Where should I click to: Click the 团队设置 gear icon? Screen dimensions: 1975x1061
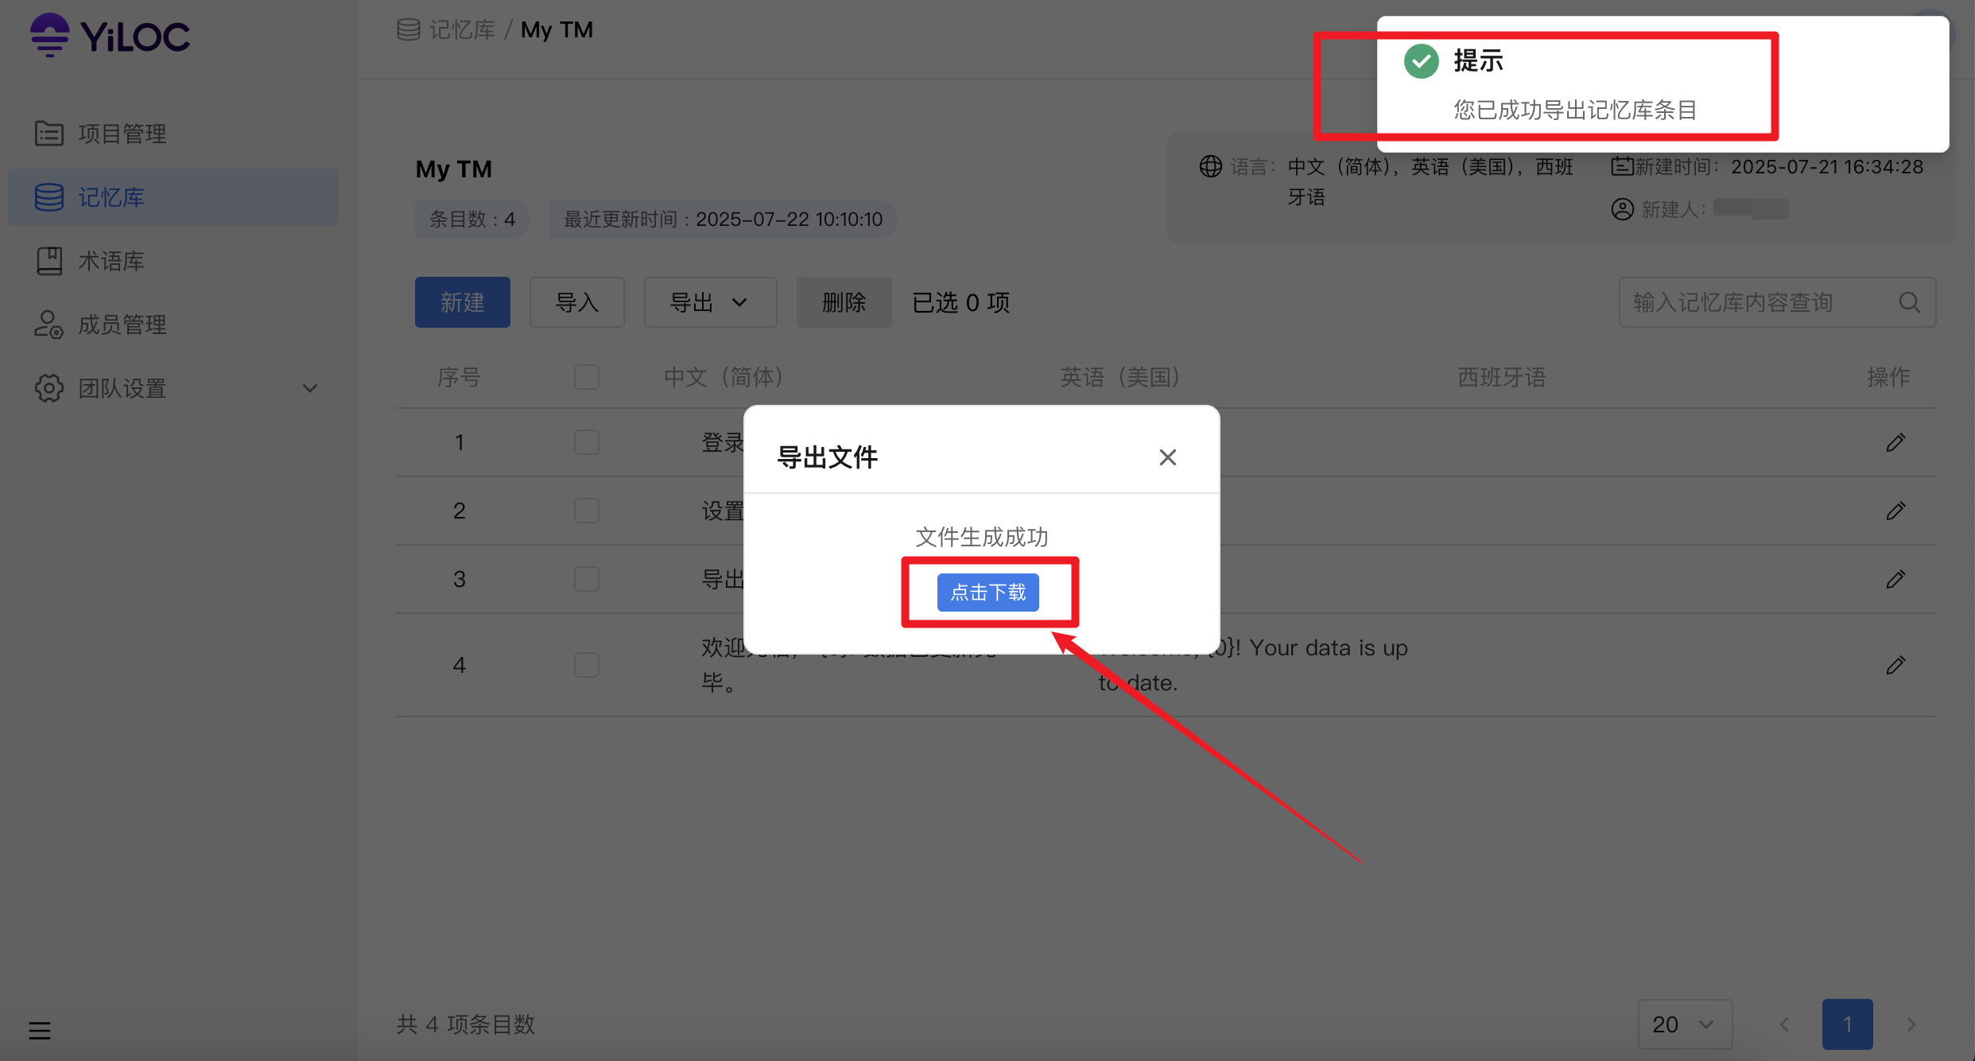[49, 388]
